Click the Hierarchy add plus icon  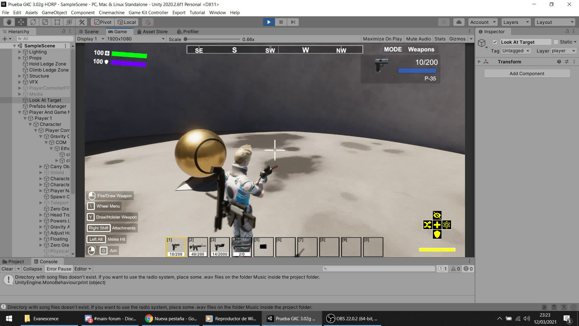[x=5, y=39]
